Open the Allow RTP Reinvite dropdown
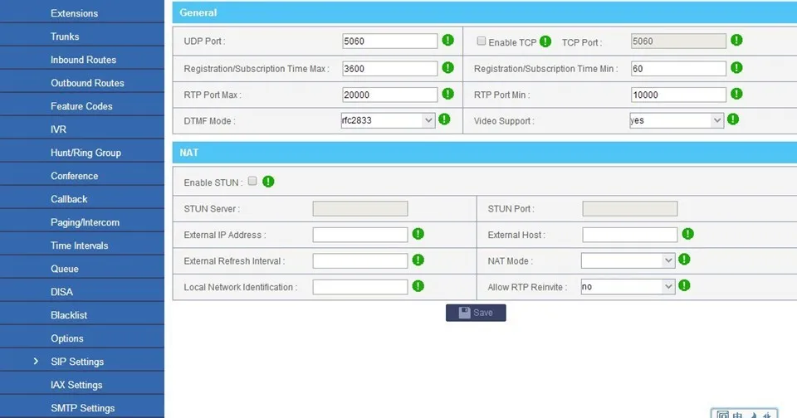This screenshot has height=418, width=797. pyautogui.click(x=628, y=286)
